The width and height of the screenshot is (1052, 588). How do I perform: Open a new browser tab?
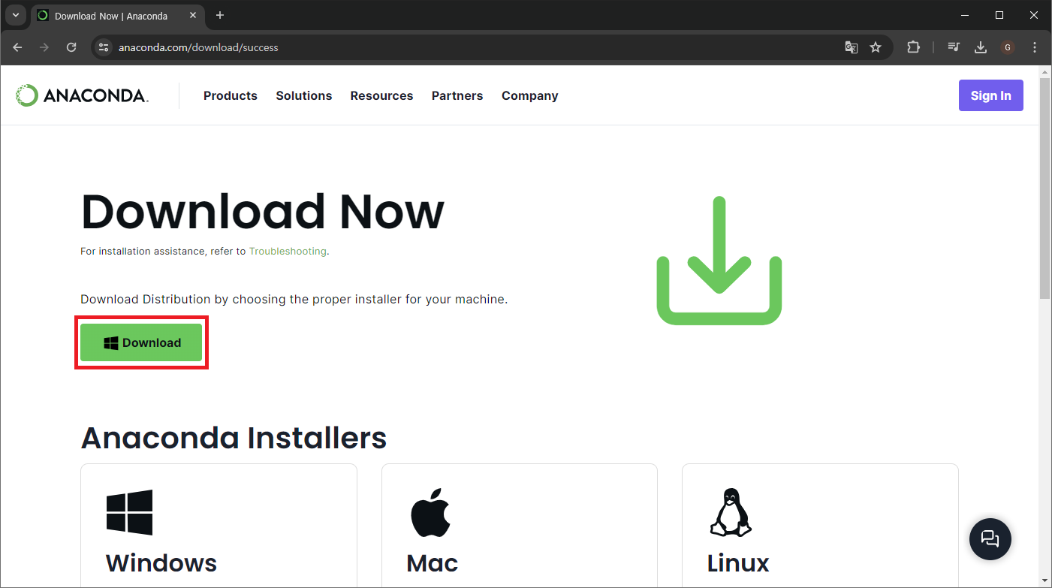[x=220, y=15]
